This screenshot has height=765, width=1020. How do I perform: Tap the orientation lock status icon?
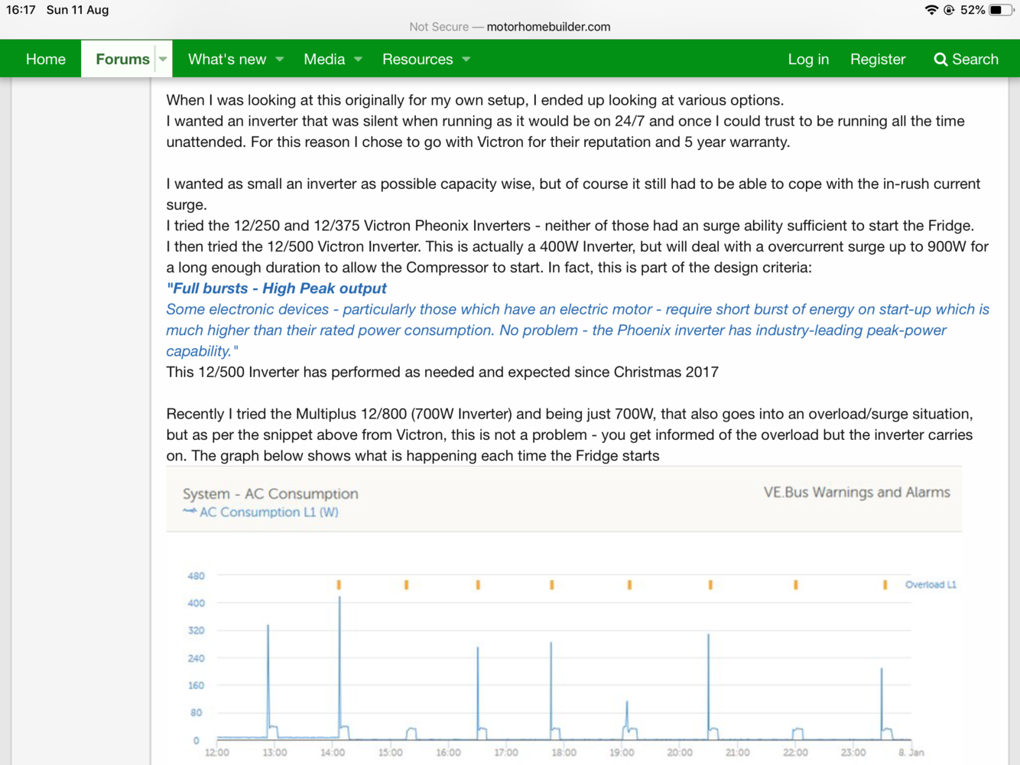[x=949, y=10]
